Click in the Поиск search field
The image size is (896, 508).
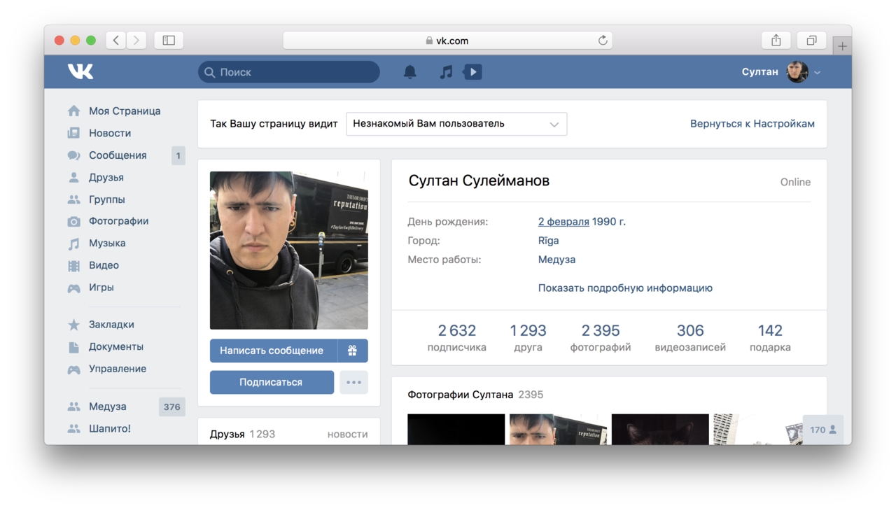[289, 72]
